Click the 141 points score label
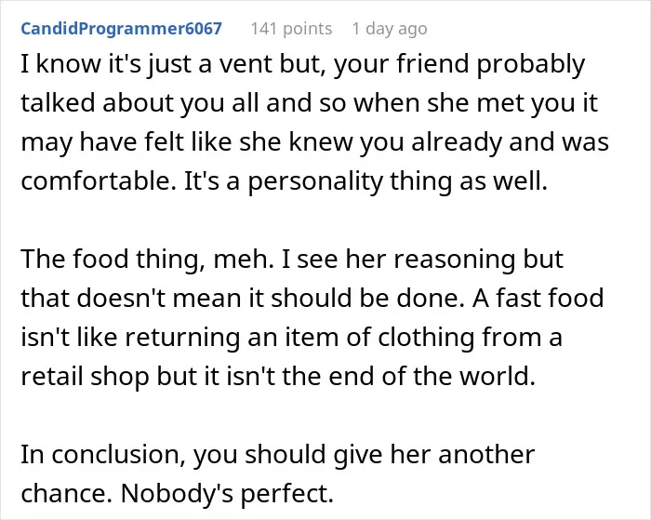651x520 pixels. 291,29
